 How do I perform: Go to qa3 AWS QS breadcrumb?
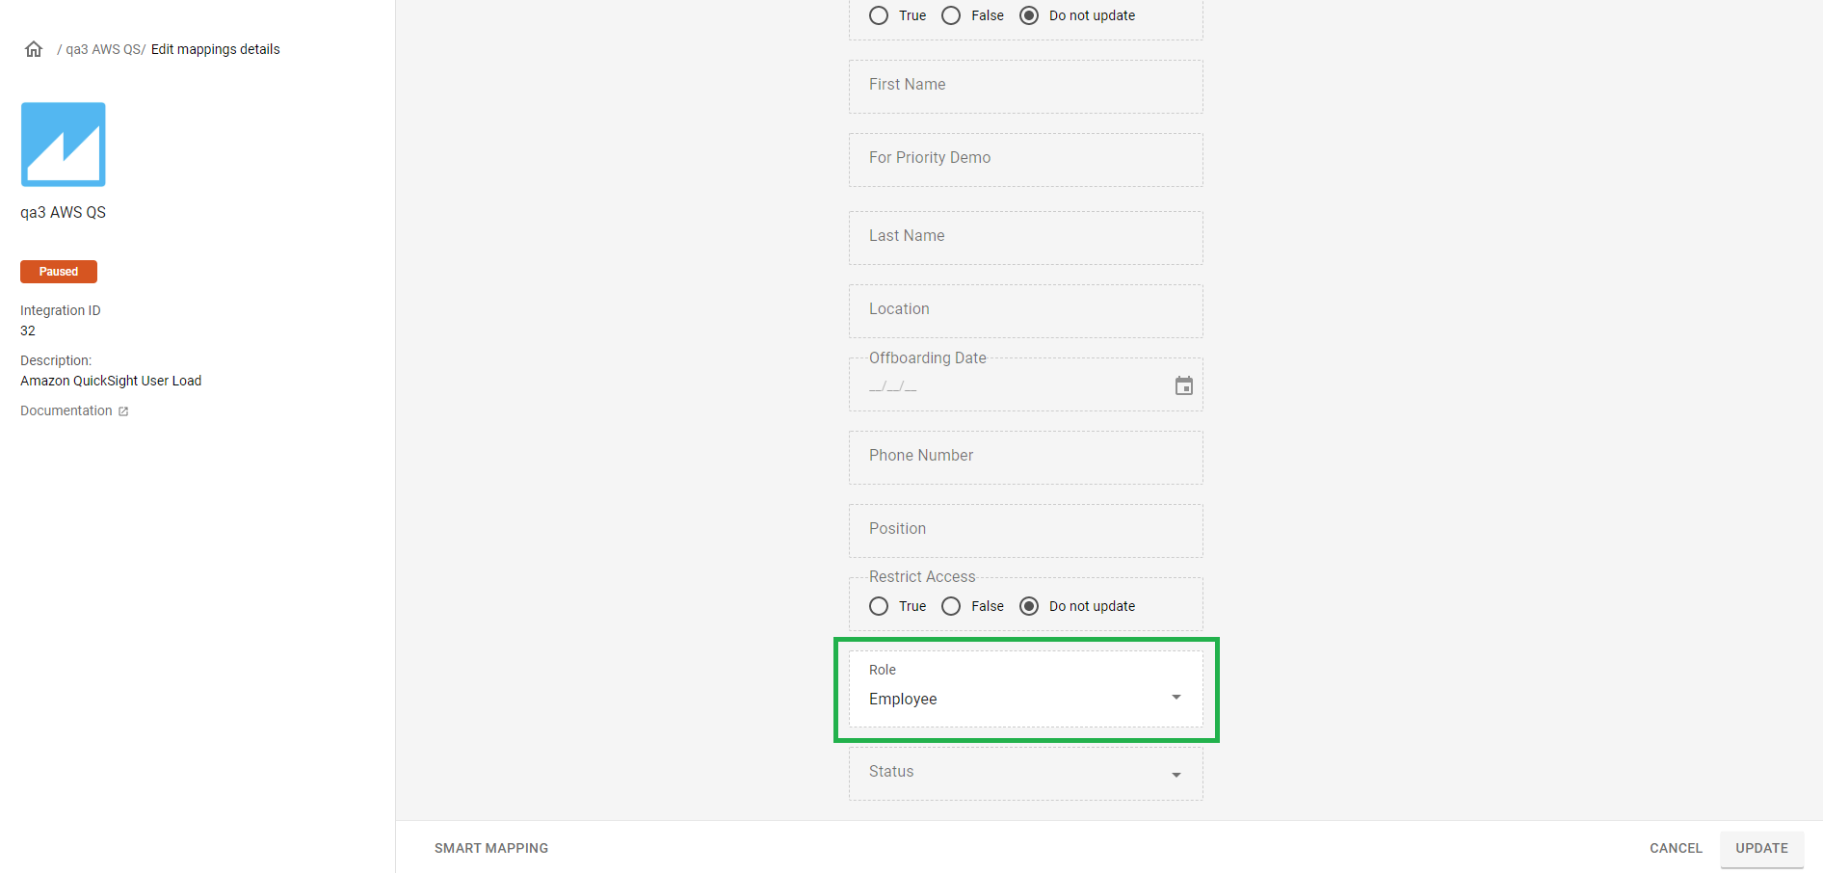104,49
